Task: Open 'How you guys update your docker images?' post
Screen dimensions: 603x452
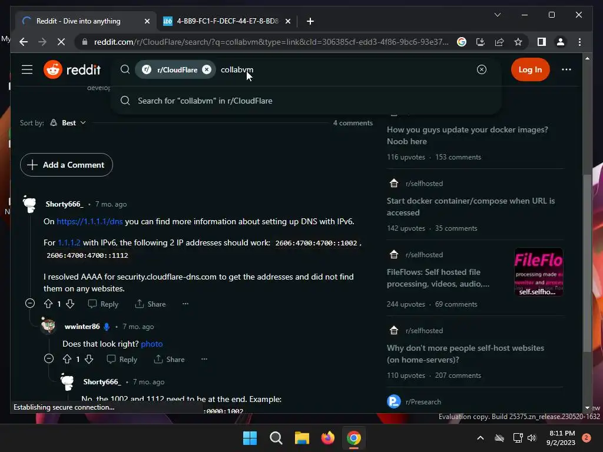Action: click(x=467, y=135)
